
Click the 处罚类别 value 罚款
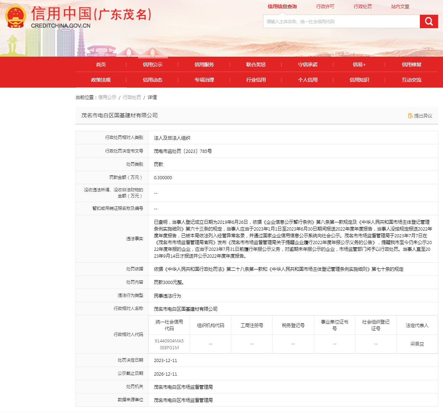(158, 164)
